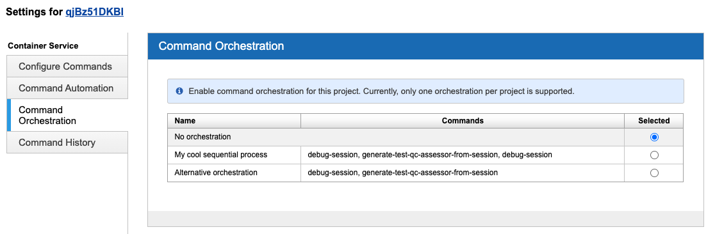715x234 pixels.
Task: Click the No orchestration row label
Action: 202,137
